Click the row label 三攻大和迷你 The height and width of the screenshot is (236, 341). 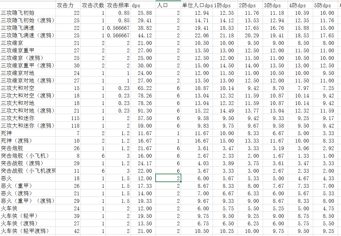pyautogui.click(x=28, y=118)
